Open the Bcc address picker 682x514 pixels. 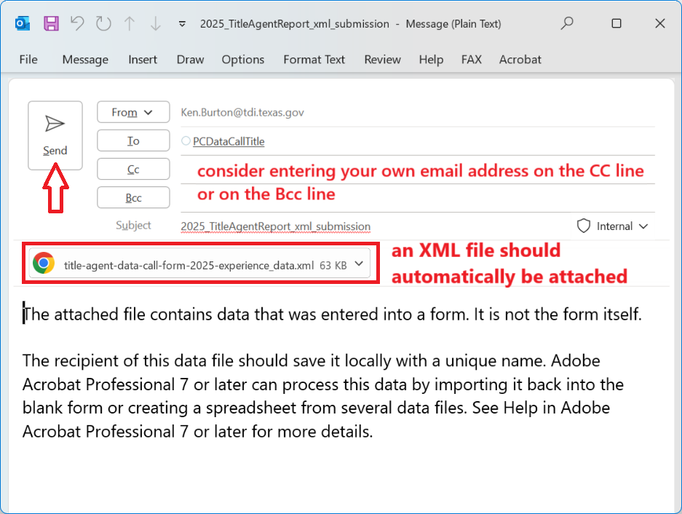coord(133,197)
